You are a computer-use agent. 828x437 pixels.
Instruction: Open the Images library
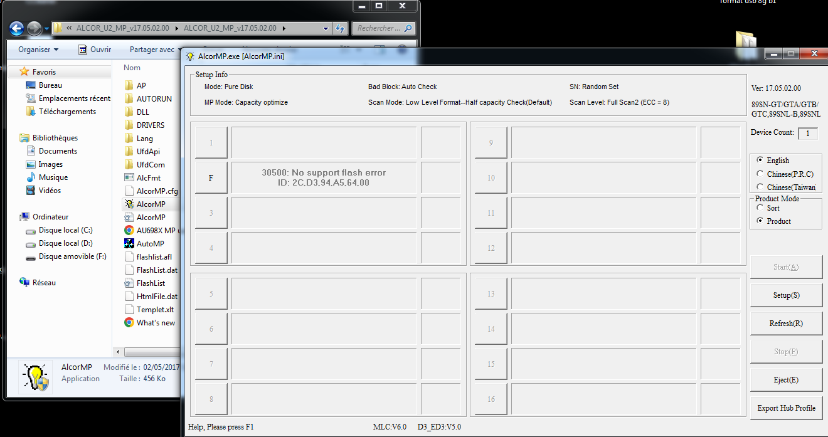(45, 164)
